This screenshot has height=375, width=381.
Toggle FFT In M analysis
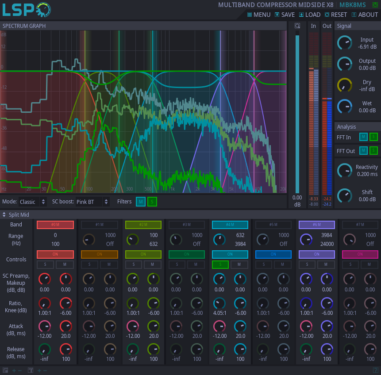point(363,137)
